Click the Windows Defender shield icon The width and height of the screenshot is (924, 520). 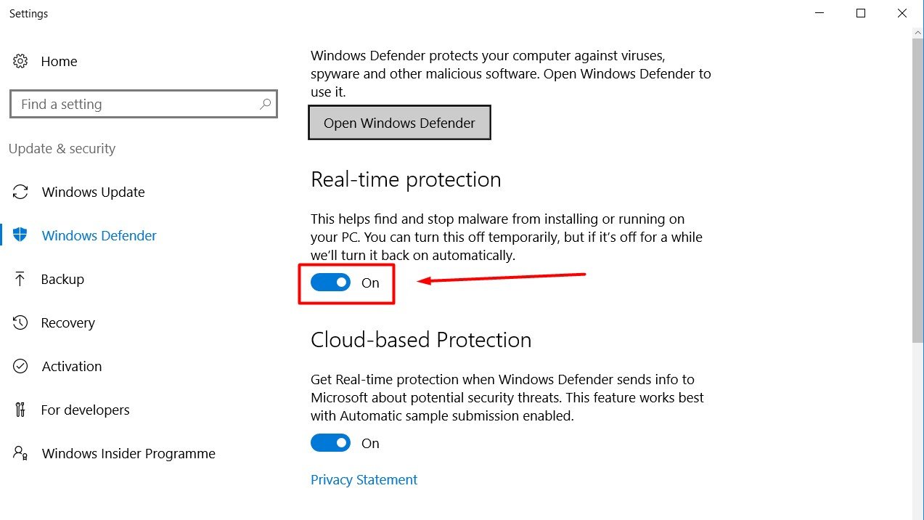20,235
